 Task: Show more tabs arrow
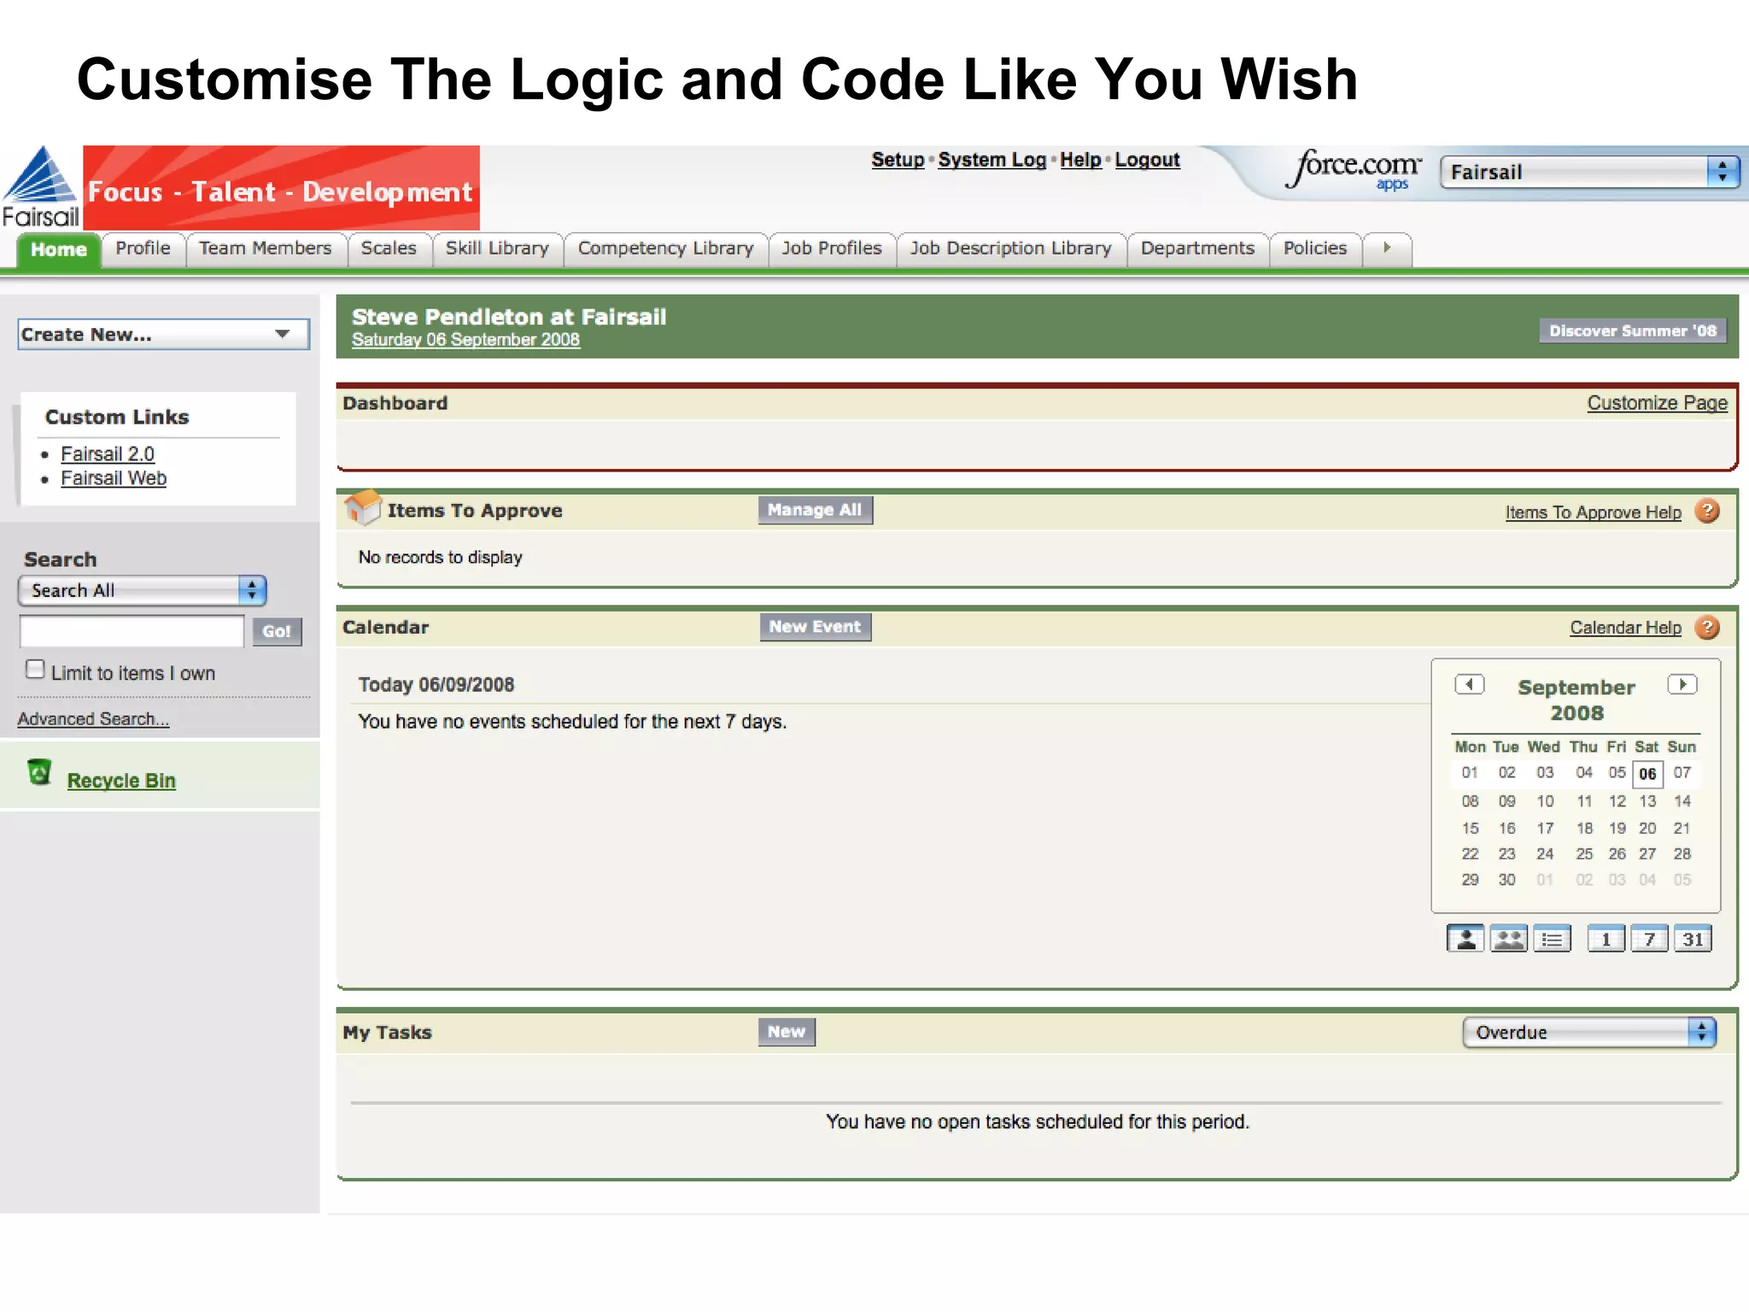pos(1387,249)
